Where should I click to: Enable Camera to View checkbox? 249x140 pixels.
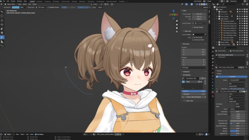[193, 40]
